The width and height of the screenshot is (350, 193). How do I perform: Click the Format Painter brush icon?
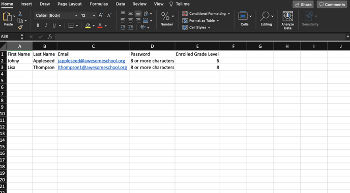(x=20, y=27)
